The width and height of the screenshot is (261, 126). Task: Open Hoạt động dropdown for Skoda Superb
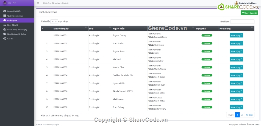pos(236,91)
